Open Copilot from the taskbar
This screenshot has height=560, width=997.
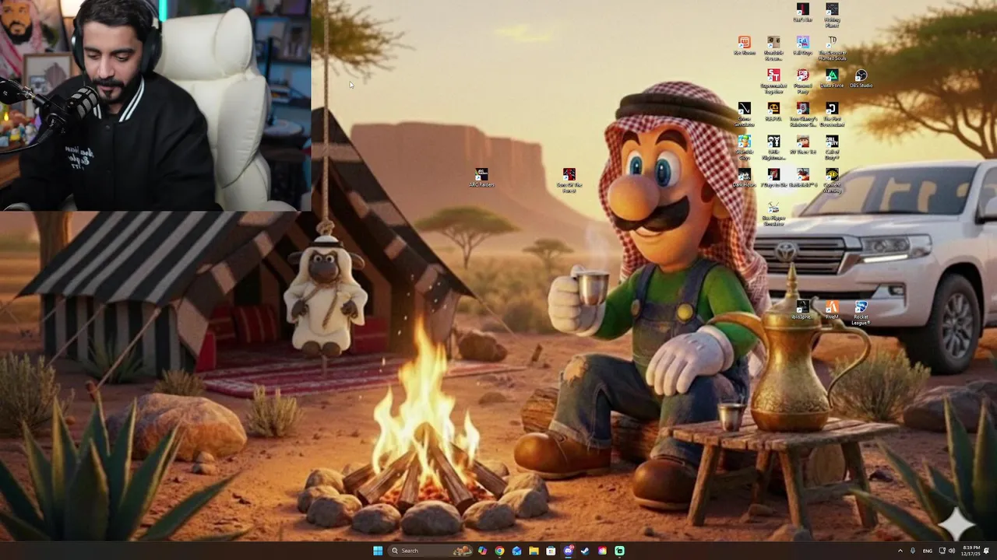click(482, 551)
